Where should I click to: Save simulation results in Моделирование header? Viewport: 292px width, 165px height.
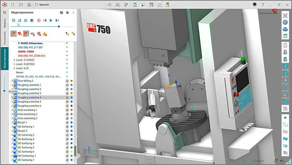pyautogui.click(x=61, y=13)
